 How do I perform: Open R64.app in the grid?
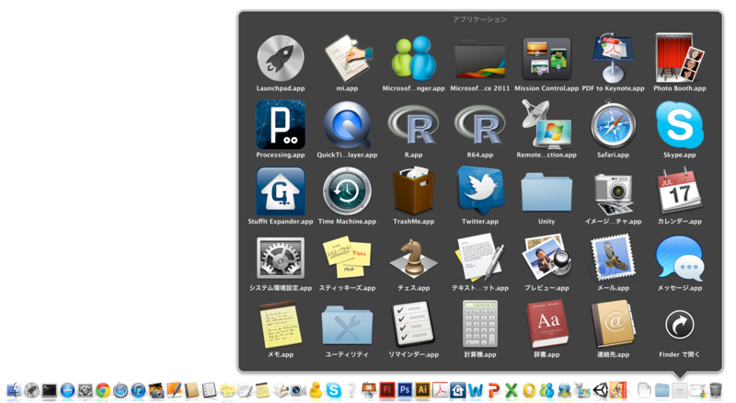point(479,125)
